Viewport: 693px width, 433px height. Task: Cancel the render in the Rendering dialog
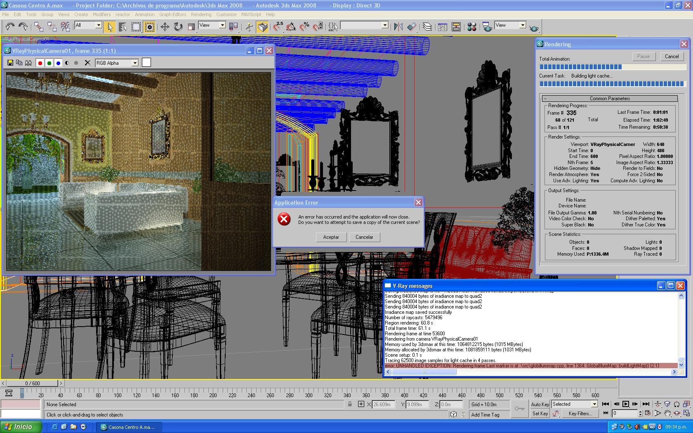click(x=672, y=56)
